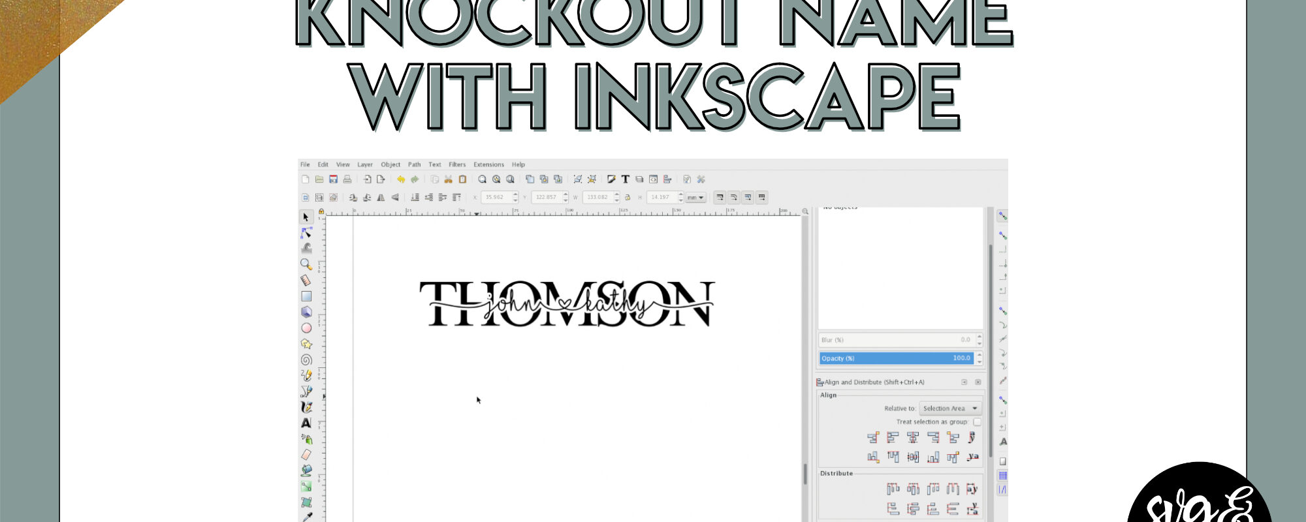Open the Object menu
Image resolution: width=1306 pixels, height=522 pixels.
pos(390,164)
